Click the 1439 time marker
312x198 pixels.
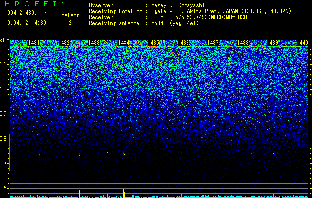click(272, 43)
